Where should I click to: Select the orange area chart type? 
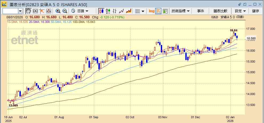pos(129,11)
